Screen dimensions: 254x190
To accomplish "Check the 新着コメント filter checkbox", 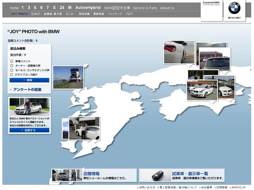I will tap(12, 61).
